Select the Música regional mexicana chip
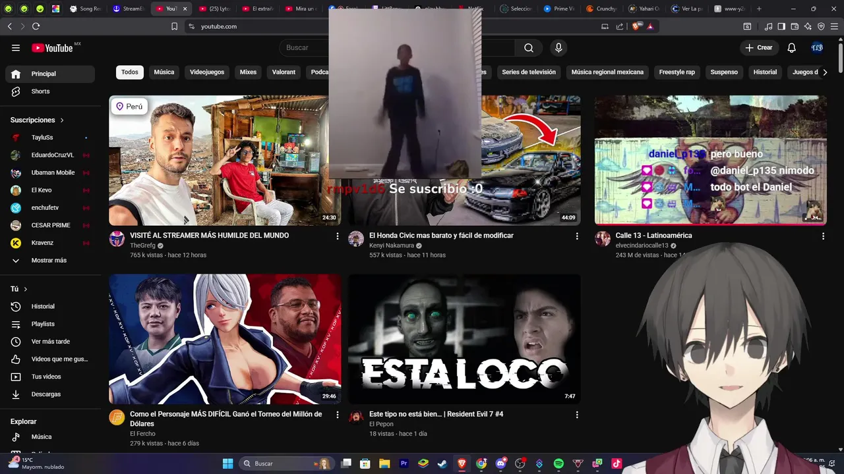 click(607, 72)
